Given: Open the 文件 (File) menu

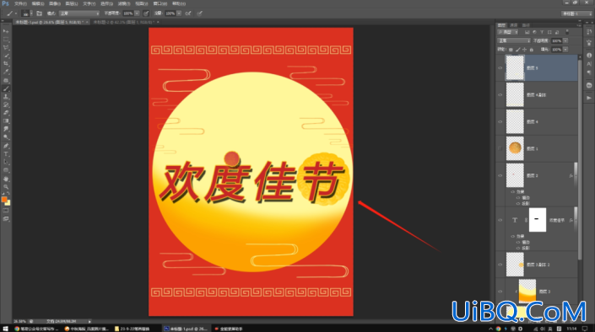Looking at the screenshot, I should pyautogui.click(x=20, y=3).
